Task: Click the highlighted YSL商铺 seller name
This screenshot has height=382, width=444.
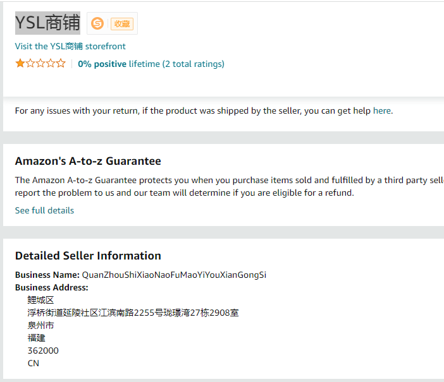Action: (x=47, y=23)
